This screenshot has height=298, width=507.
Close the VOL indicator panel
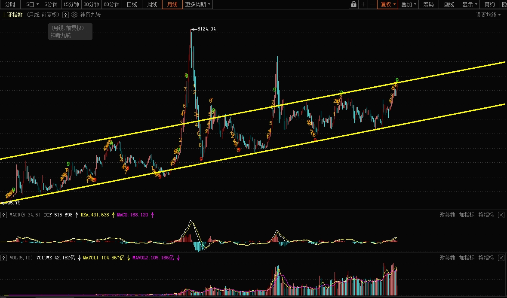click(501, 258)
